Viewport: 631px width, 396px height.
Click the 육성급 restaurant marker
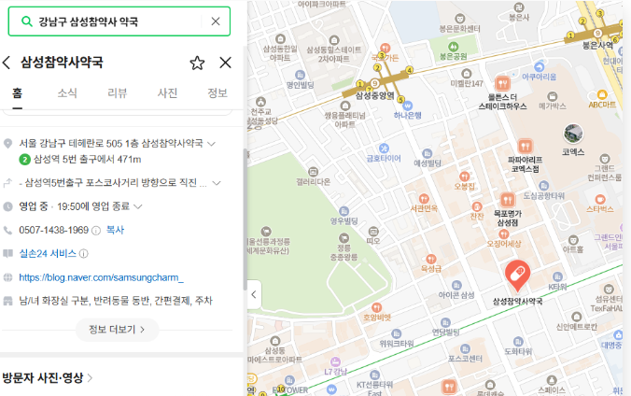(431, 259)
